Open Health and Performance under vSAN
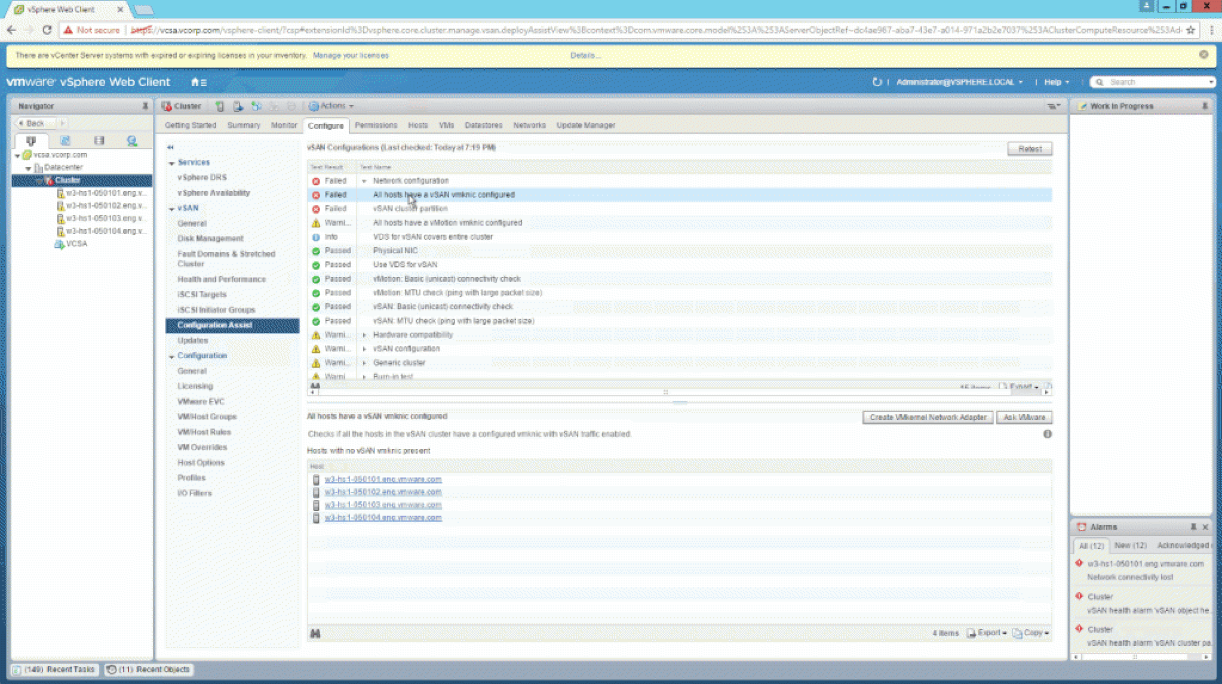 (222, 279)
